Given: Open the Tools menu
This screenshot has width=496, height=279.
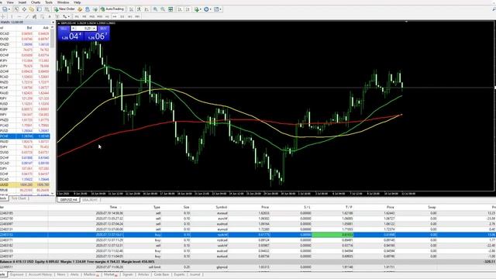Looking at the screenshot, I should 49,2.
